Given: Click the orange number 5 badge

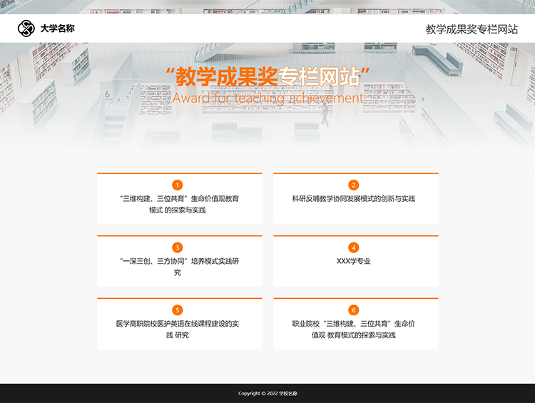Looking at the screenshot, I should 178,310.
